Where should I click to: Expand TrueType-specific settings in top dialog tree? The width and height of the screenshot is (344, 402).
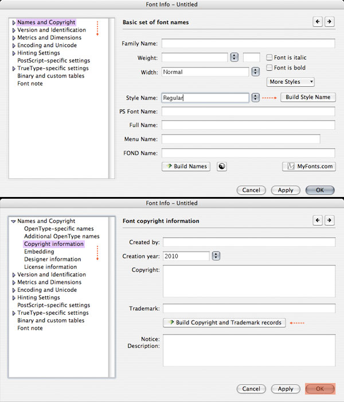coord(14,69)
